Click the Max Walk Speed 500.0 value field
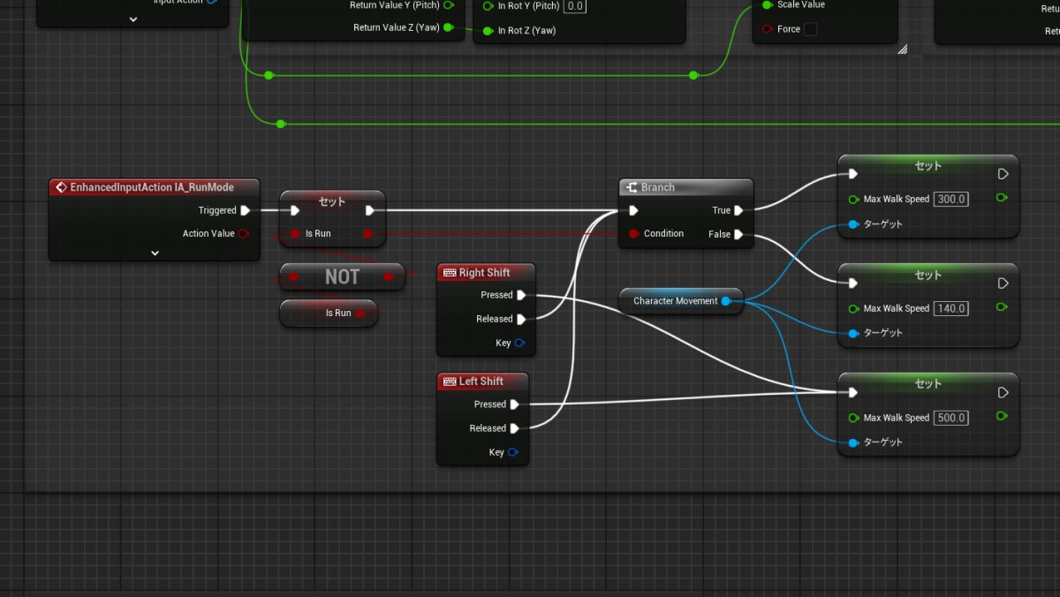This screenshot has width=1060, height=597. tap(950, 418)
